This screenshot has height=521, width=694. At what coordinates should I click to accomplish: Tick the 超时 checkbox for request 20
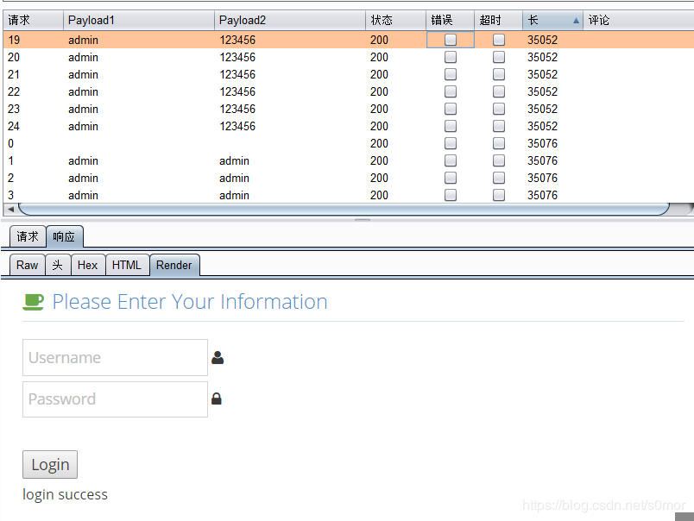pyautogui.click(x=499, y=57)
